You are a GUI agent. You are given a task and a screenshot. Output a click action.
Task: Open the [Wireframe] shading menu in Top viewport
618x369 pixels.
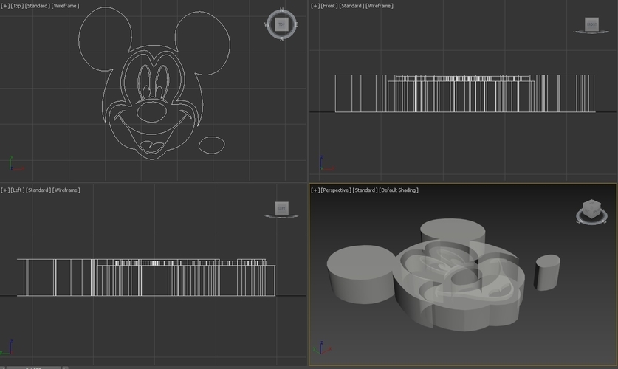[x=66, y=6]
